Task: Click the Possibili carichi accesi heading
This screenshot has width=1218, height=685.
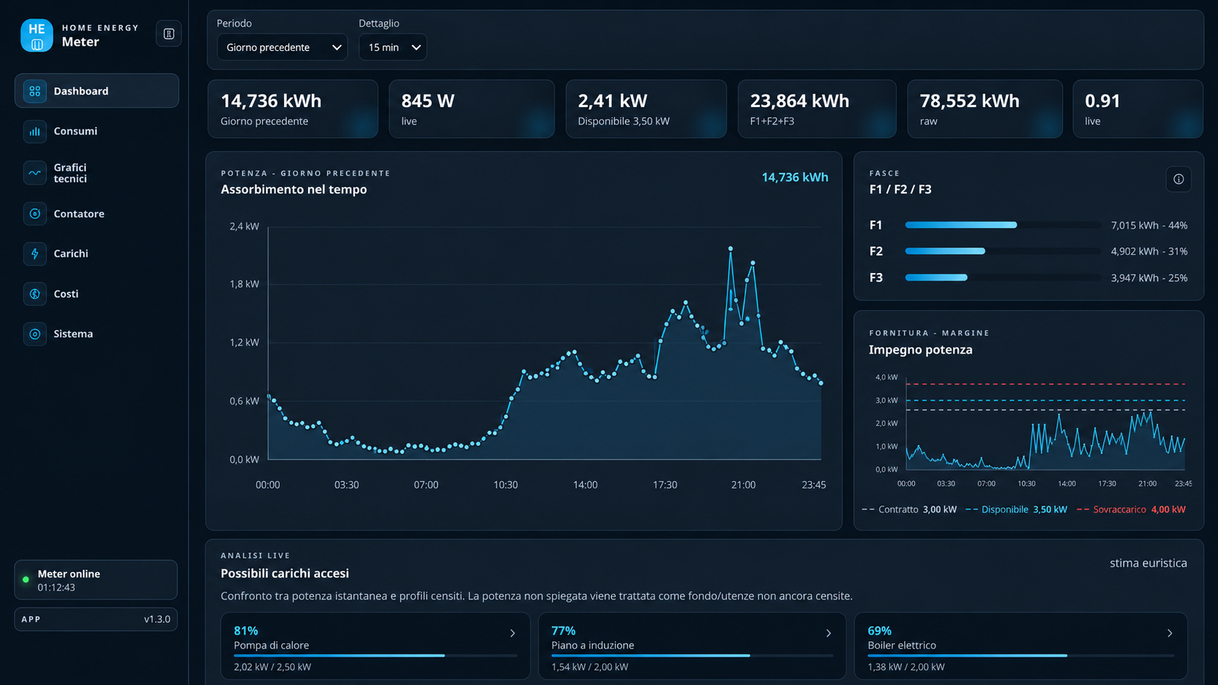Action: pos(285,574)
